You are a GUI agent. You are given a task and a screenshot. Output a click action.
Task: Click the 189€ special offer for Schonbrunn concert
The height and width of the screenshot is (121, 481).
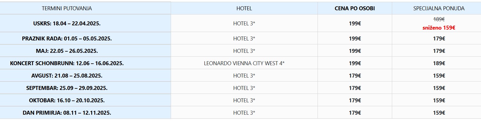439,63
